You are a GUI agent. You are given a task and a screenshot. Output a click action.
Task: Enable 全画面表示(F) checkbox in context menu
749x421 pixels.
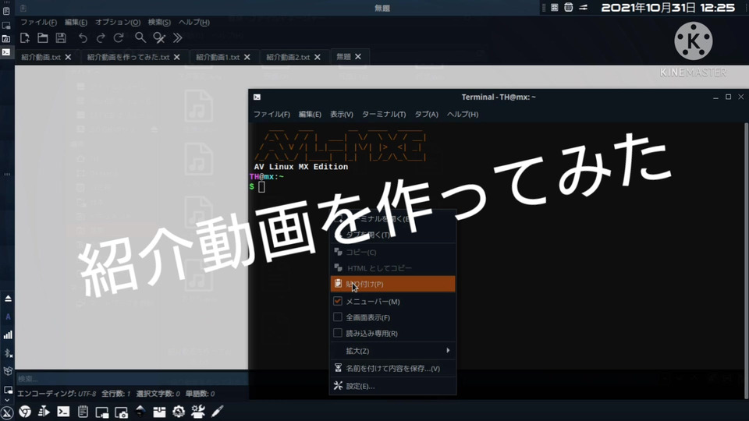click(x=337, y=317)
